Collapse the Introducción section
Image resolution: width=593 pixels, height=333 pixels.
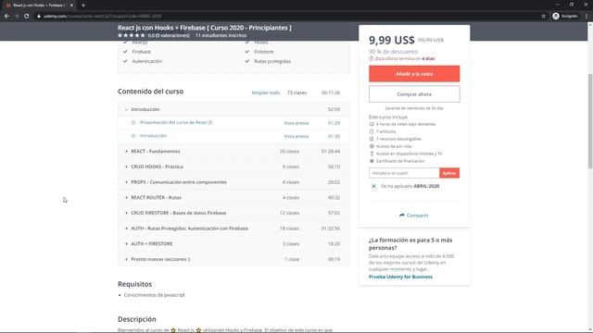click(x=233, y=109)
